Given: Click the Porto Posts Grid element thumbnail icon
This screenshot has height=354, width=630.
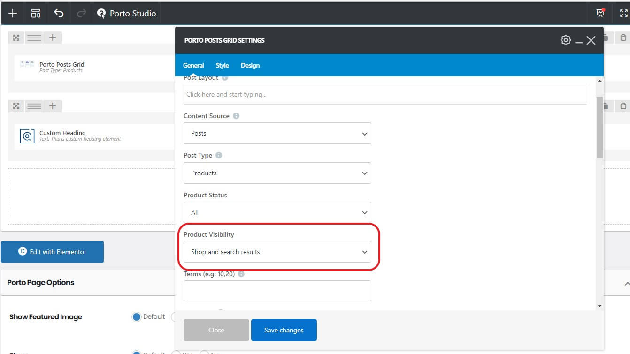Looking at the screenshot, I should tap(27, 65).
